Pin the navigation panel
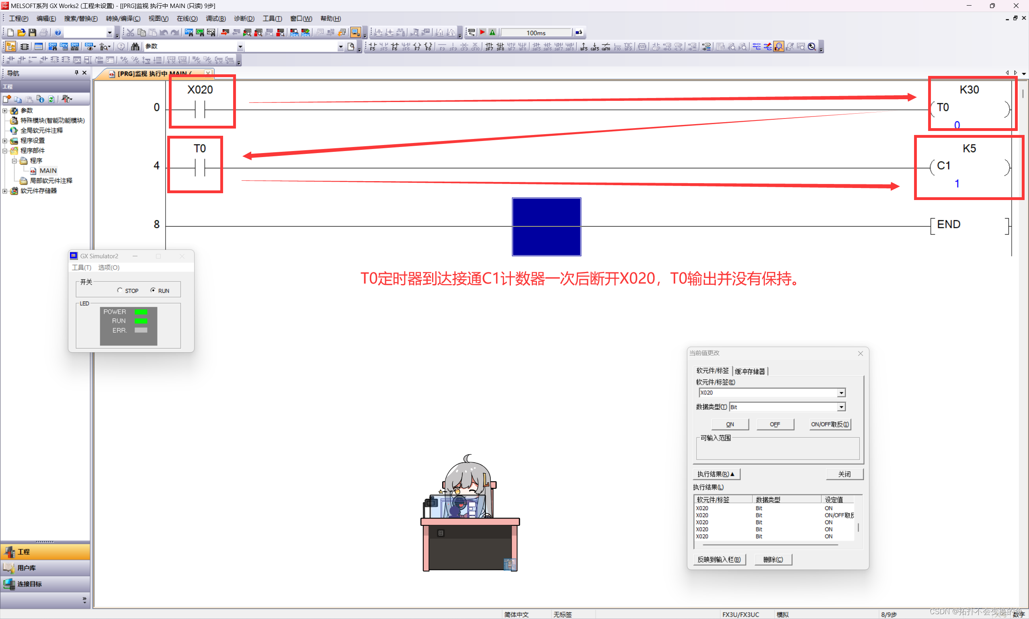Viewport: 1029px width, 619px height. pos(76,73)
